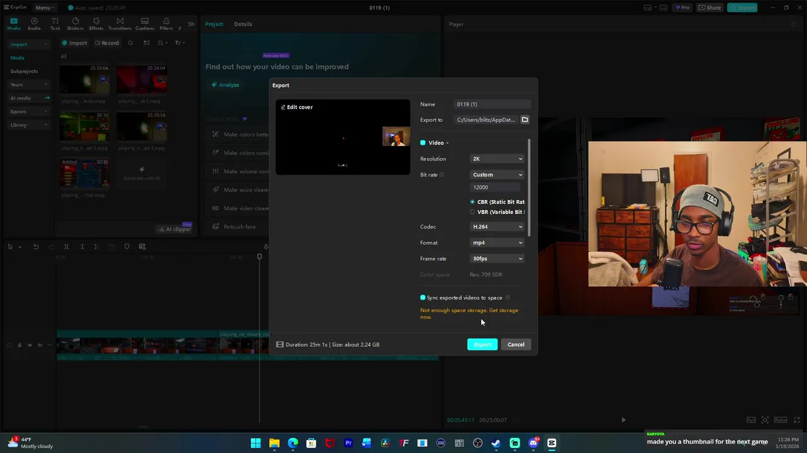The image size is (807, 453).
Task: Click the export cover preview thumbnail
Action: pyautogui.click(x=342, y=137)
